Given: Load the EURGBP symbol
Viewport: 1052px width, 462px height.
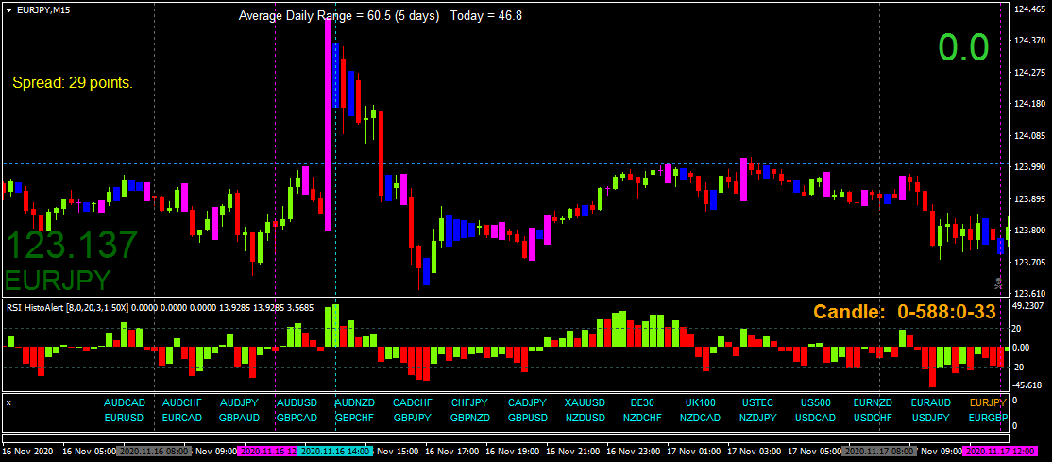Looking at the screenshot, I should 989,418.
